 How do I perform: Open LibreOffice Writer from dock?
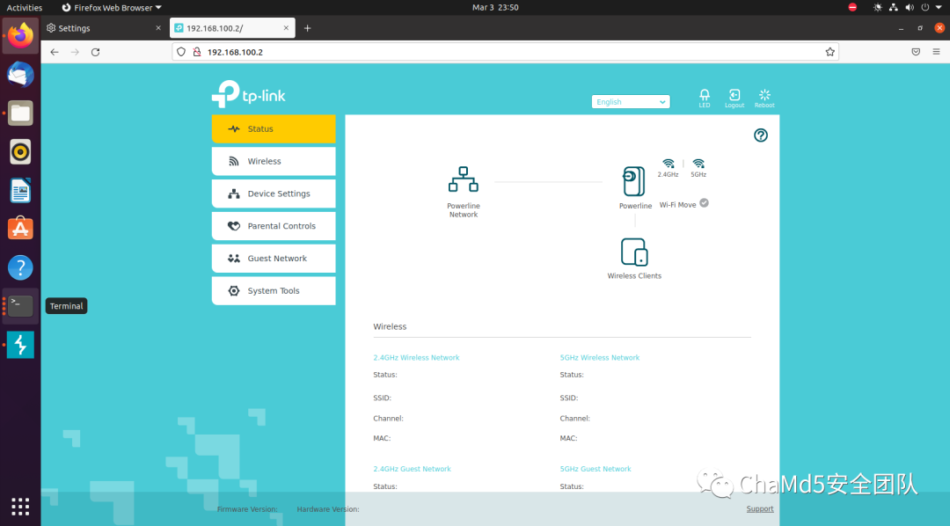pyautogui.click(x=20, y=190)
